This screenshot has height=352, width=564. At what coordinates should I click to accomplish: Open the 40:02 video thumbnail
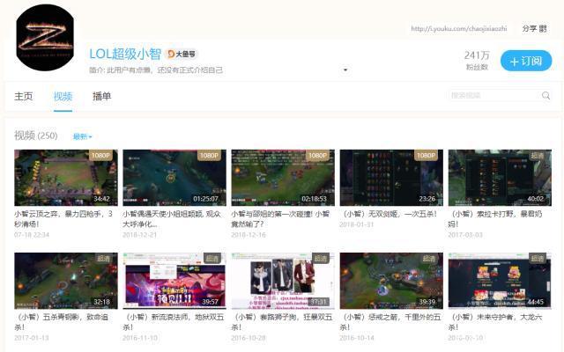500,178
